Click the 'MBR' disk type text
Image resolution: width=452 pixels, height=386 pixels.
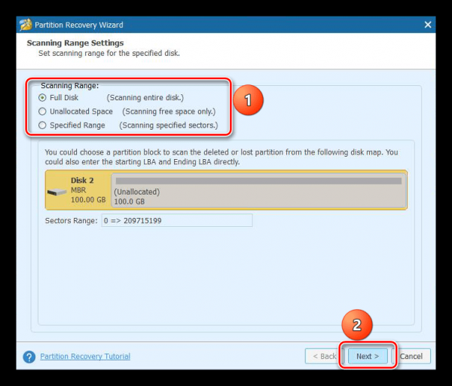pyautogui.click(x=78, y=191)
